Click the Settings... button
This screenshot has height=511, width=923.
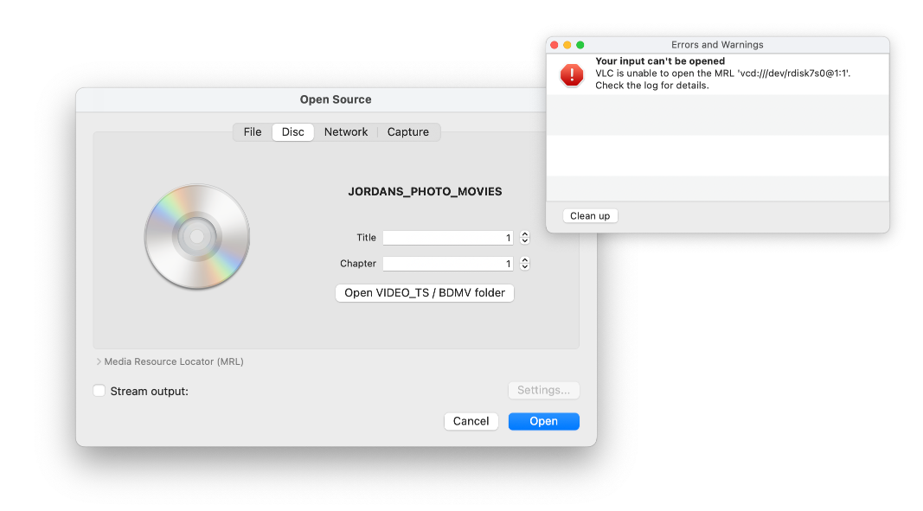click(543, 390)
